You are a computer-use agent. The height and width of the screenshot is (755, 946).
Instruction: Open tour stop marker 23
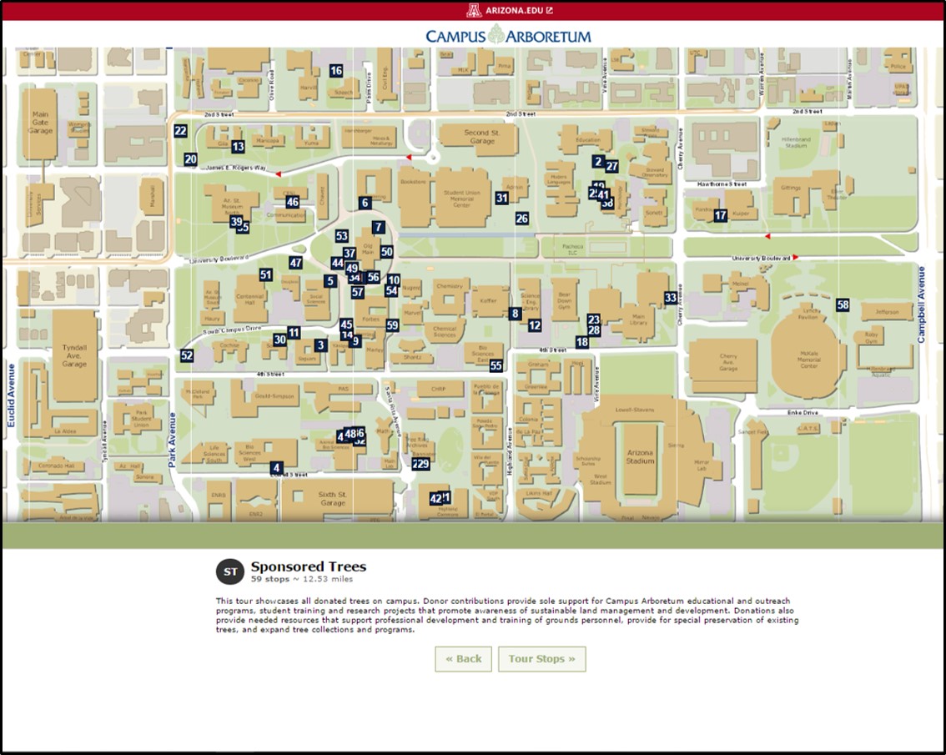coord(594,320)
